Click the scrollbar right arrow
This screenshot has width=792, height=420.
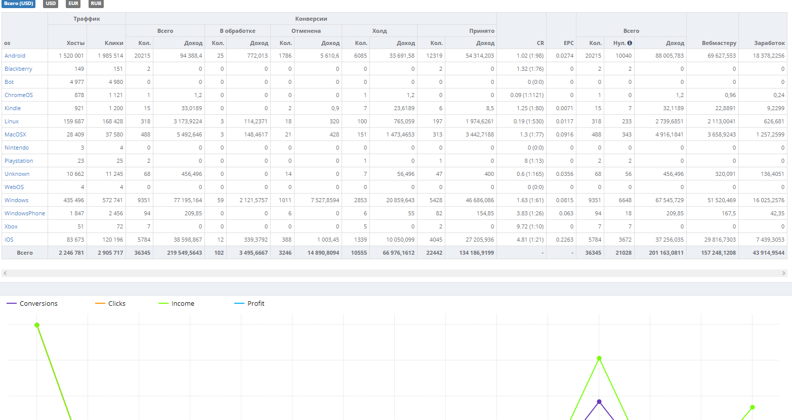[x=784, y=273]
